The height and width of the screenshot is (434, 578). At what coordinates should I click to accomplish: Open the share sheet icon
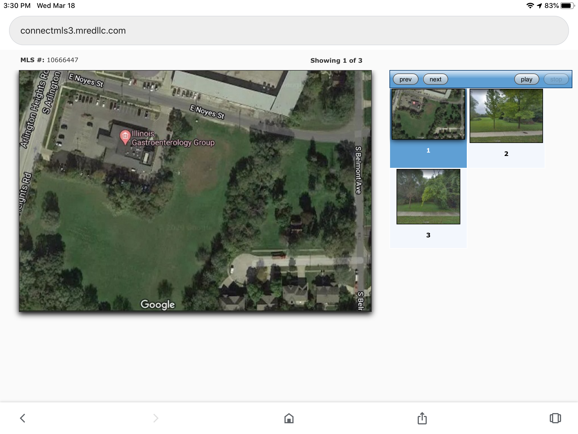(422, 418)
